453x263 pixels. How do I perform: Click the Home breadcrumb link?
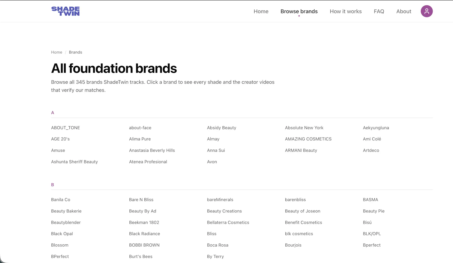(57, 52)
